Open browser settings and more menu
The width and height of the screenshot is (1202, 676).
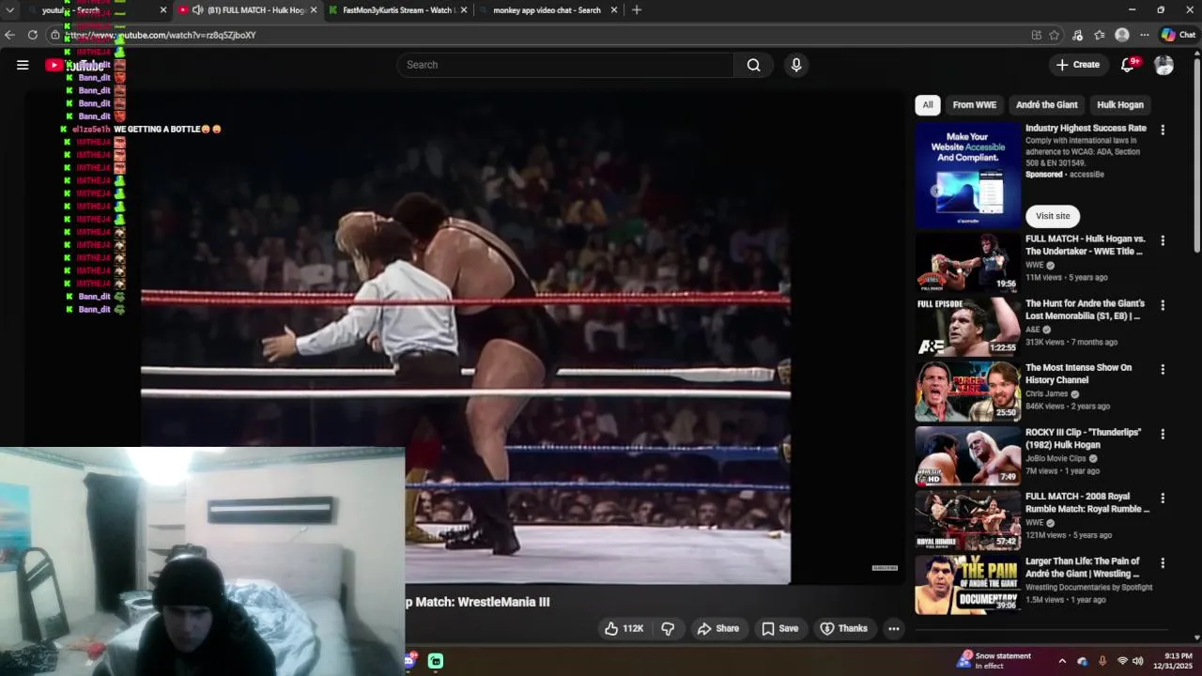[x=1144, y=35]
